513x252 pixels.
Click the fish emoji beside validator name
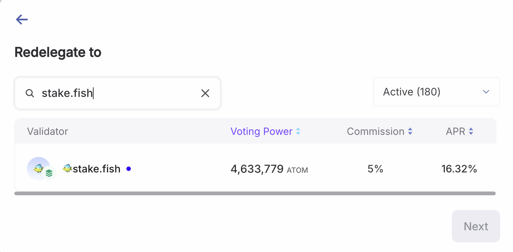[67, 168]
